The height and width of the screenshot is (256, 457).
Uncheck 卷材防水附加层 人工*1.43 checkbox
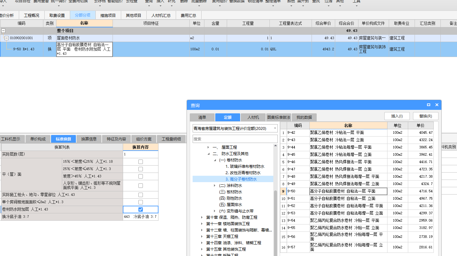coord(141,210)
